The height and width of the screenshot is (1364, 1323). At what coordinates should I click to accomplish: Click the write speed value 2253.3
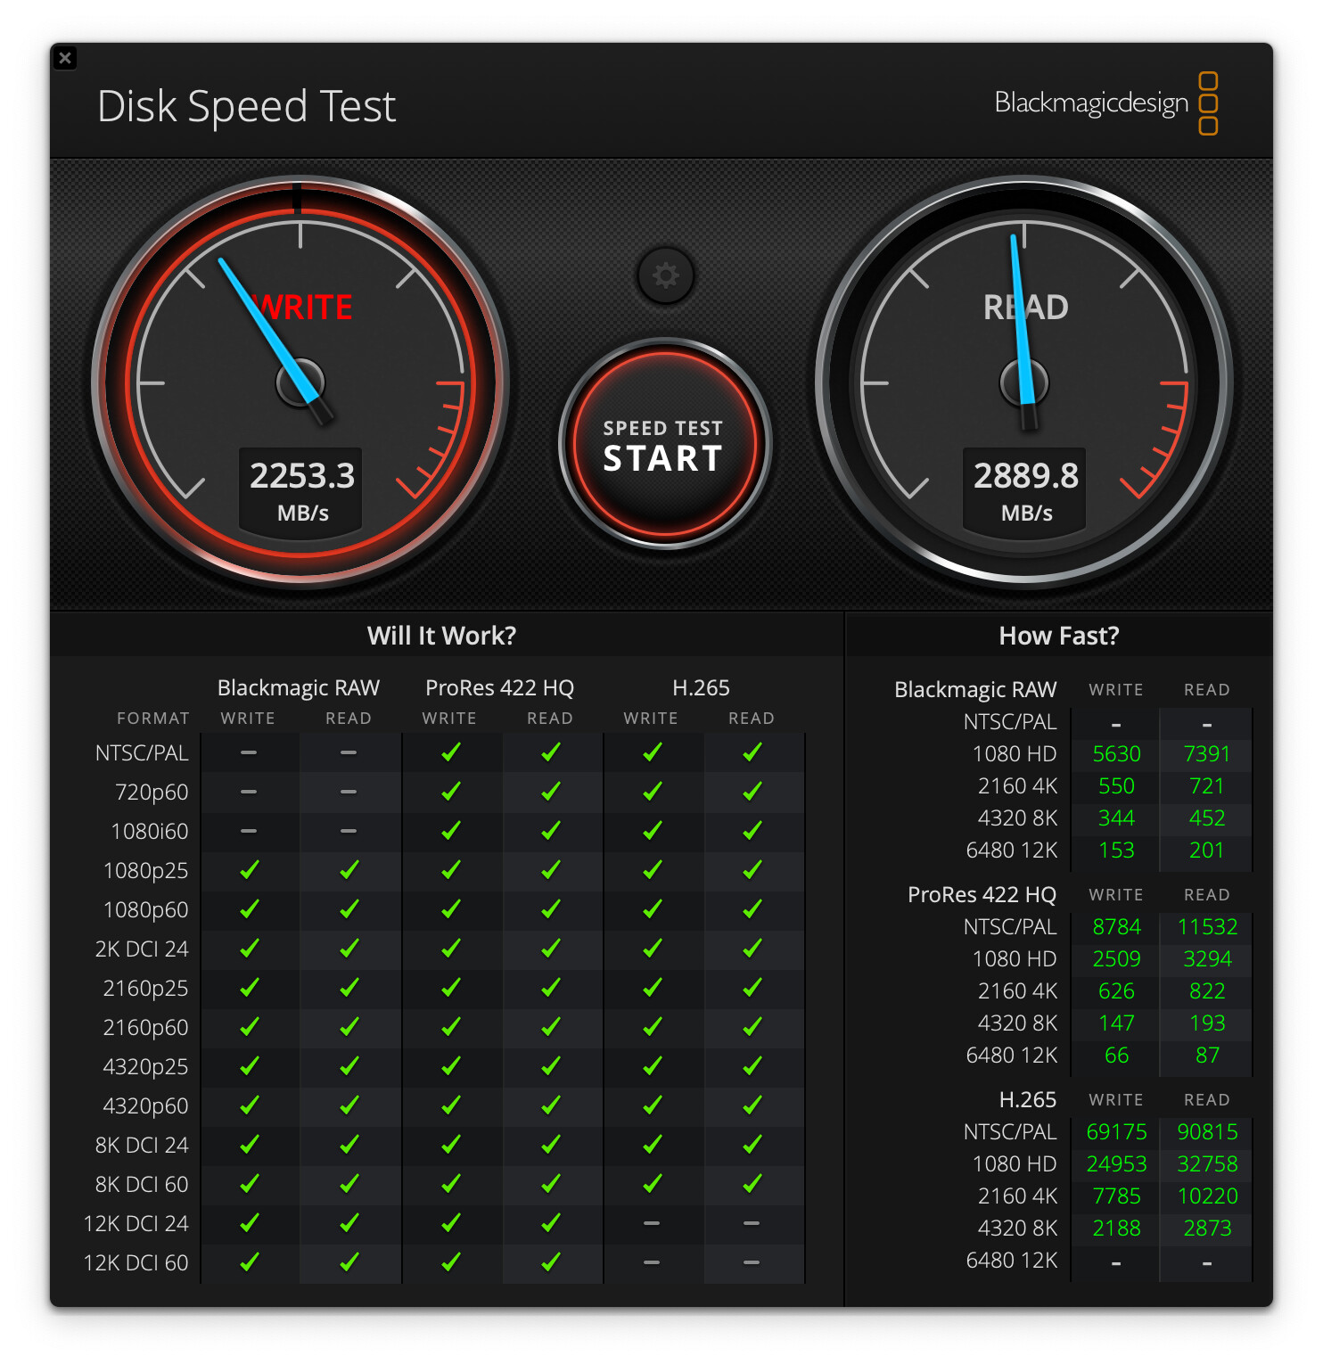click(x=301, y=475)
